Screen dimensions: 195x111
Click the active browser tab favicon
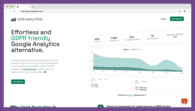point(18,7)
